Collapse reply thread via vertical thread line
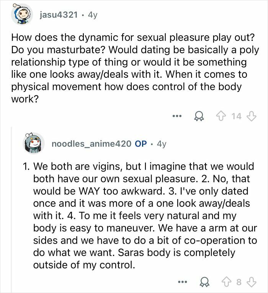Viewport: 268px width, 293px height. point(11,209)
